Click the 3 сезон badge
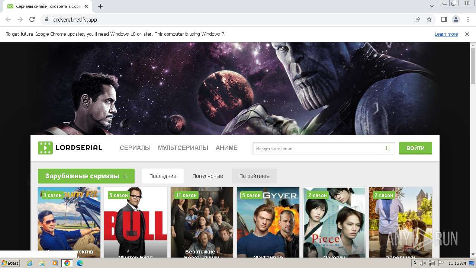Image resolution: width=476 pixels, height=268 pixels. (52, 195)
